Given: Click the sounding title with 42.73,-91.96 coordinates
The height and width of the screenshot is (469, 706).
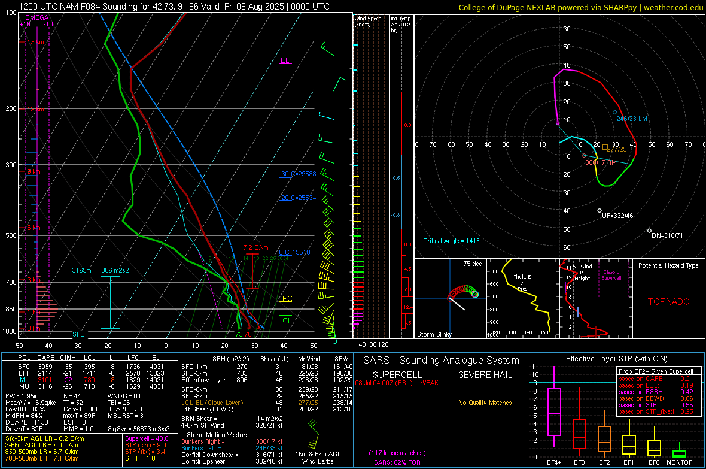Looking at the screenshot, I should pos(174,7).
